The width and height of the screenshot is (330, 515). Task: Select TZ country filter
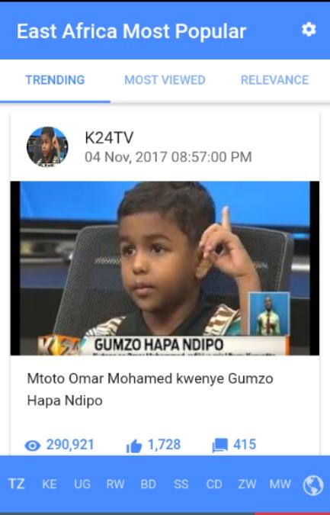click(x=17, y=484)
